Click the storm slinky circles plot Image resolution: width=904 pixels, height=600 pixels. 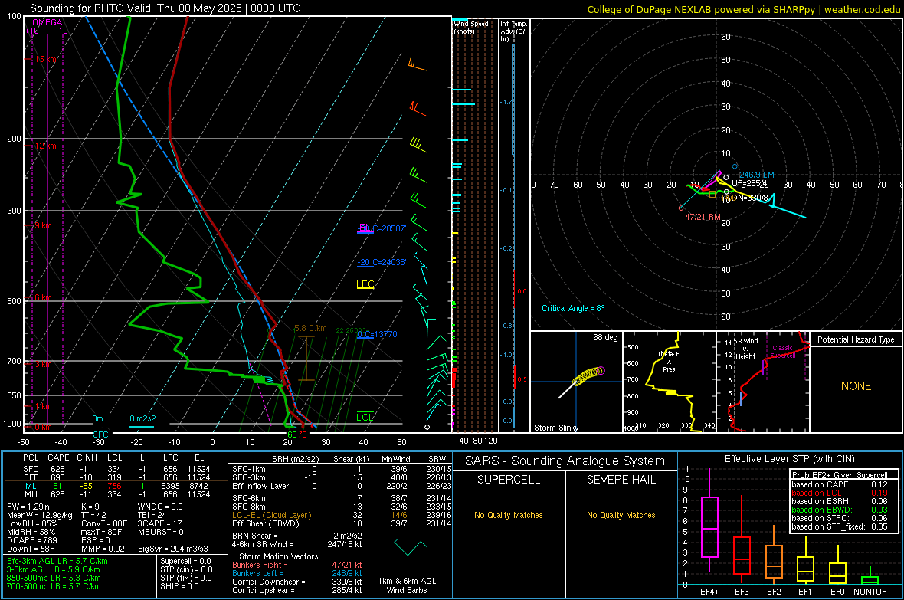588,376
